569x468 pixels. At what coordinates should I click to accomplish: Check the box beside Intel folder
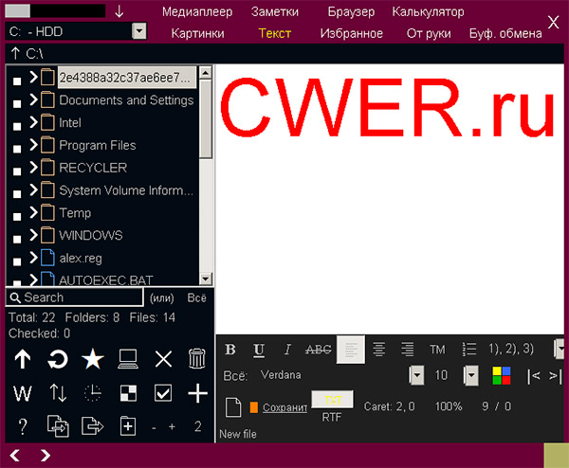pyautogui.click(x=17, y=126)
